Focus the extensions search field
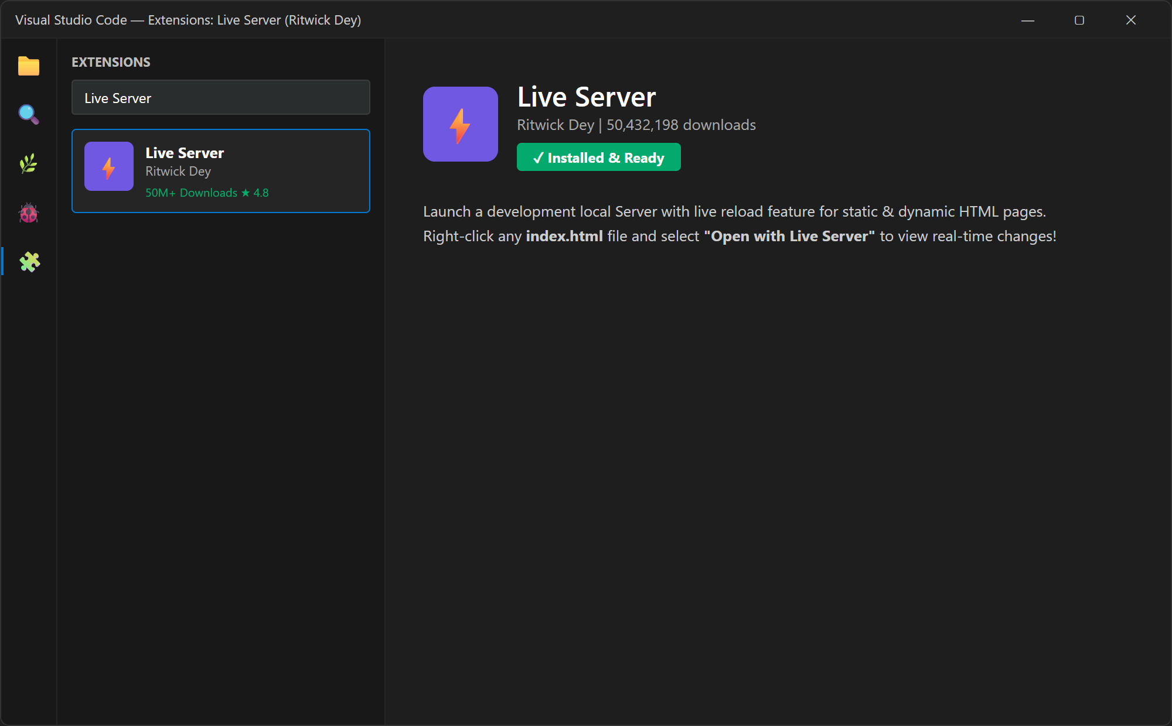This screenshot has width=1172, height=726. point(221,97)
